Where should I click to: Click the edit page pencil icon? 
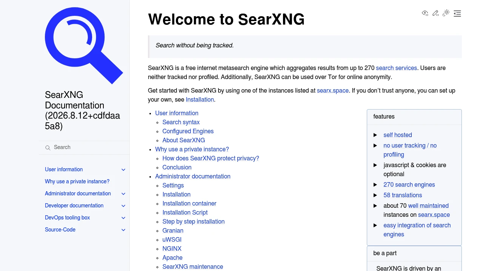tap(435, 13)
